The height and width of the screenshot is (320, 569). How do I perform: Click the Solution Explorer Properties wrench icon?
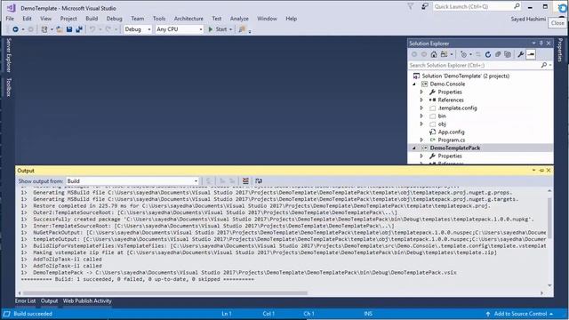(x=520, y=54)
